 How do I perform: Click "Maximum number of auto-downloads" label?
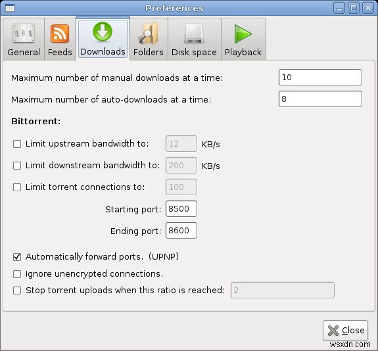pyautogui.click(x=111, y=99)
